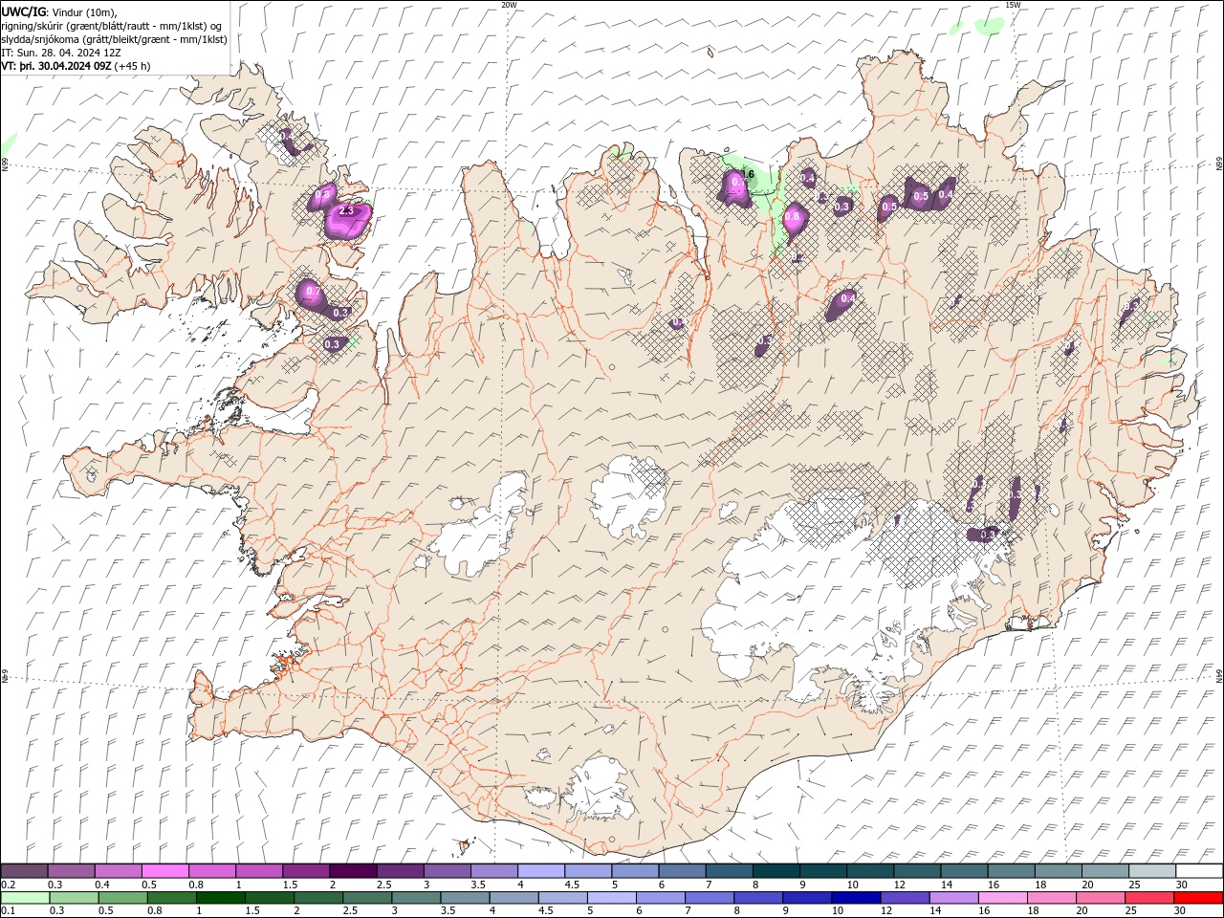Click the bright magenta snow blob labeled 2.3
Viewport: 1224px width, 918px height.
(346, 220)
